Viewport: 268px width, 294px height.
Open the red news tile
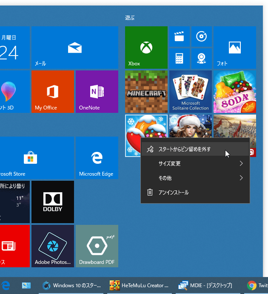pyautogui.click(x=14, y=246)
